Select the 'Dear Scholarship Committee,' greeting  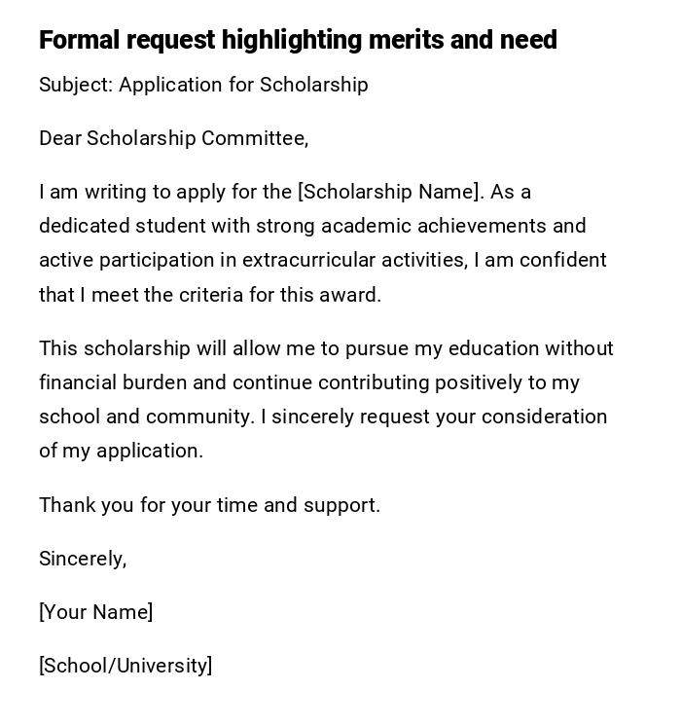click(173, 138)
